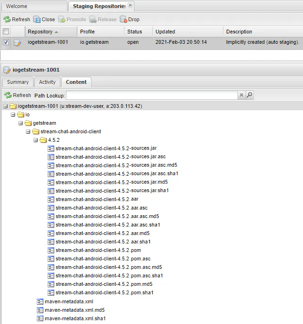
Task: Collapse the 4.5.2 version folder
Action: point(35,140)
